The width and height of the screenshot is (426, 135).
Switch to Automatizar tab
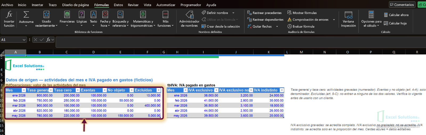(166, 5)
